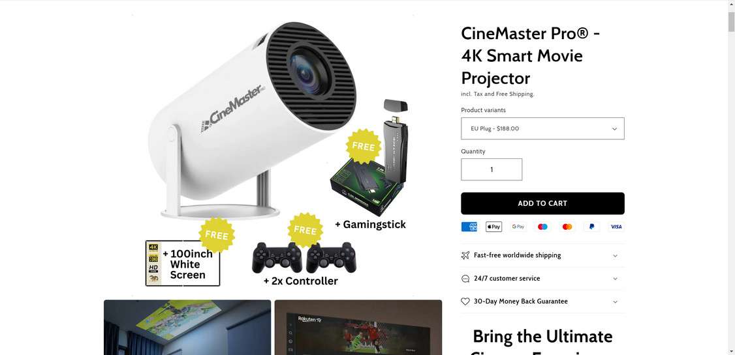The height and width of the screenshot is (355, 735).
Task: Click the airplane shipping icon
Action: click(x=465, y=255)
